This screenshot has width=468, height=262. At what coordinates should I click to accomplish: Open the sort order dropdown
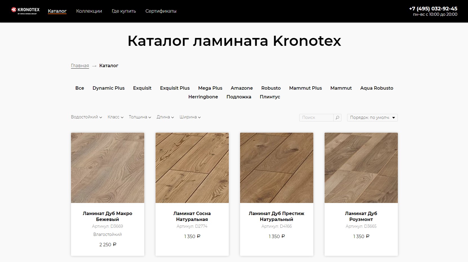point(372,118)
